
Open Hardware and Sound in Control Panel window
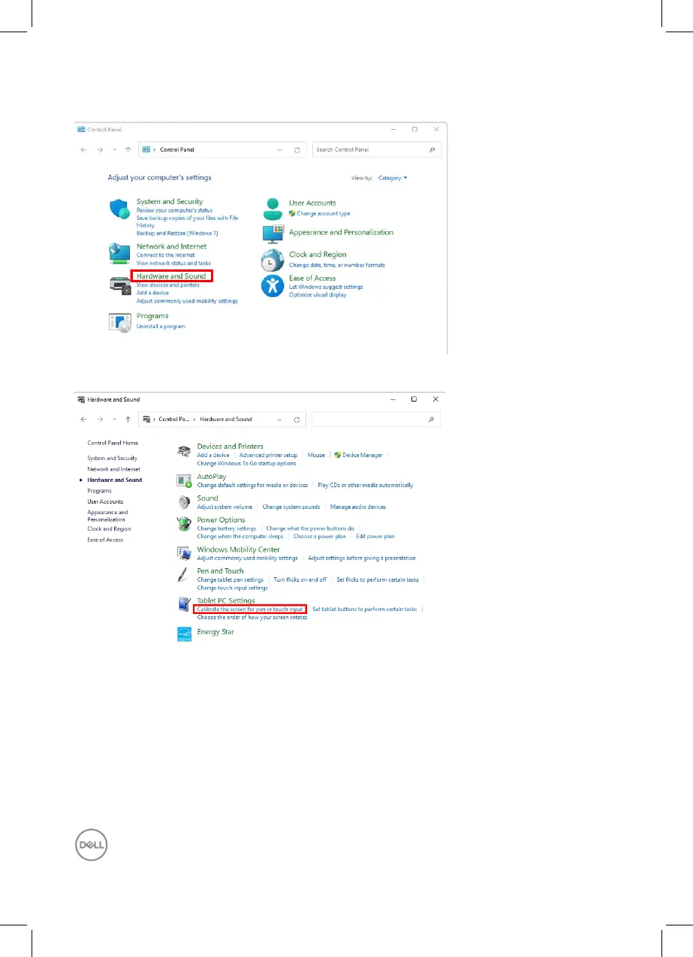coord(171,276)
